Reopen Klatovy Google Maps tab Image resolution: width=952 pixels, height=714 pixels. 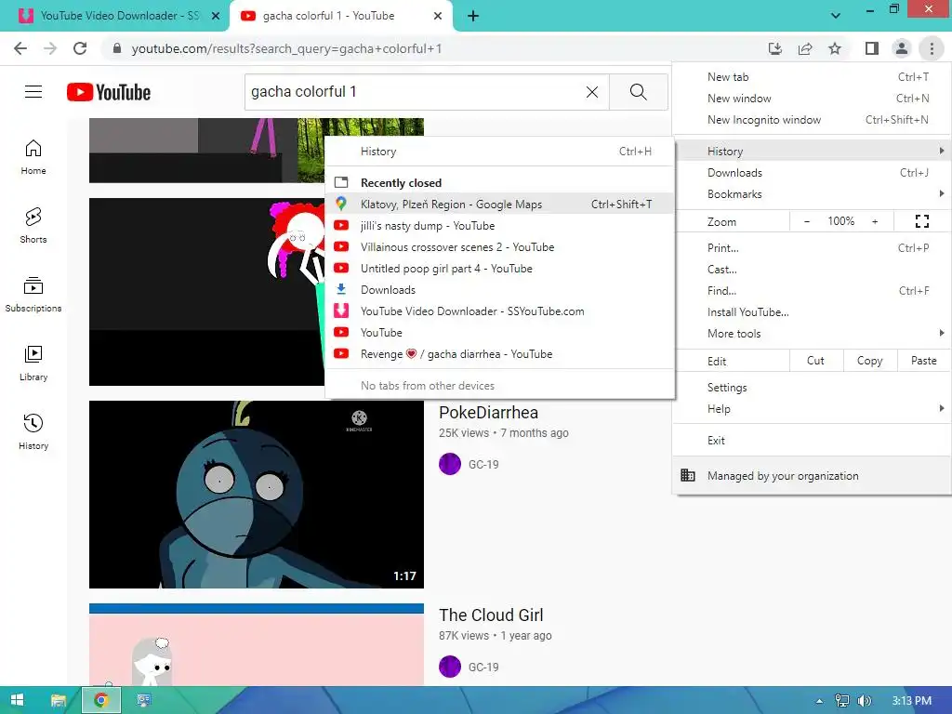499,205
